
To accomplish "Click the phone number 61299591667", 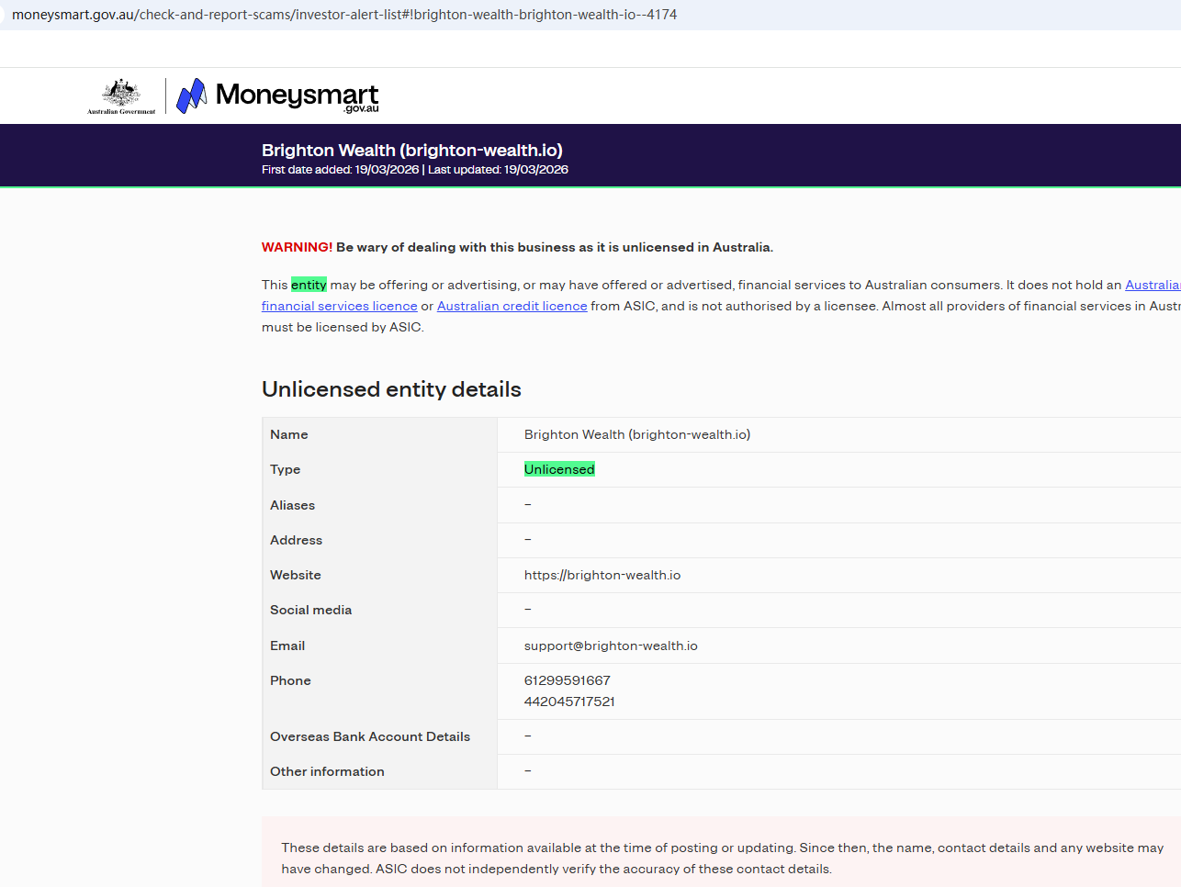I will (x=568, y=680).
